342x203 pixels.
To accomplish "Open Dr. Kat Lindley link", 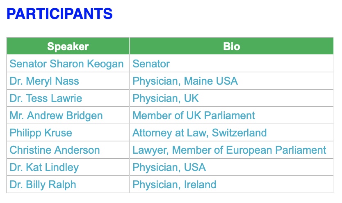I will 44,167.
